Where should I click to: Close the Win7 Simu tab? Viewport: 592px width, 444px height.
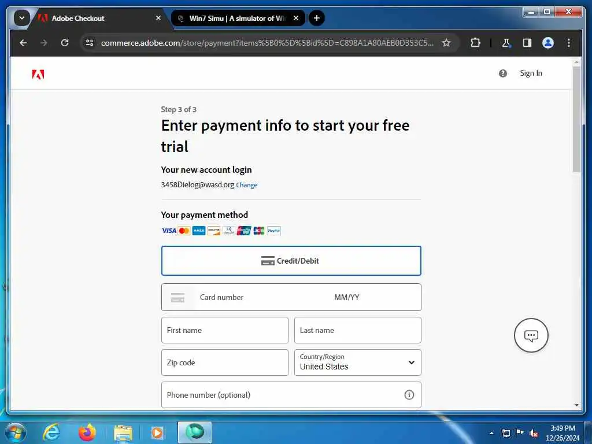(296, 18)
